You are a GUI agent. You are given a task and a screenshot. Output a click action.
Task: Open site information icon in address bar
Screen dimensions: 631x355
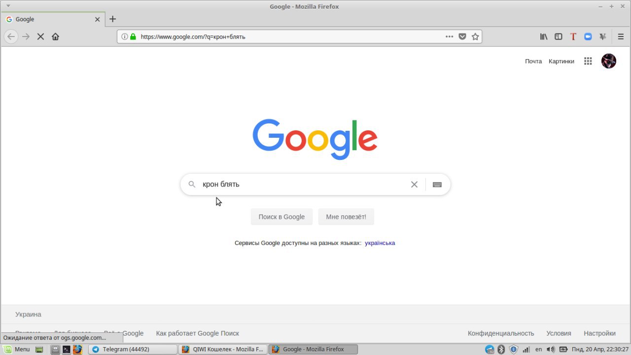(125, 37)
